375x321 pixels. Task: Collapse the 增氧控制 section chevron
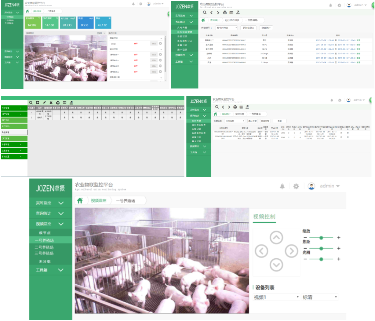coord(161,38)
